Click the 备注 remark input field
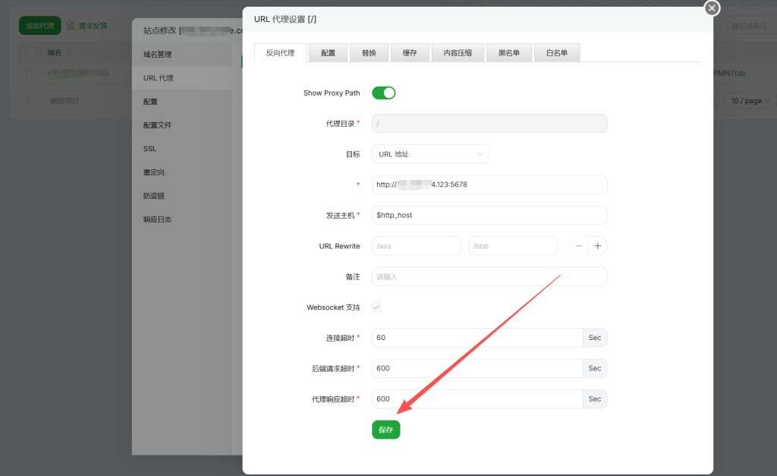This screenshot has width=777, height=476. coord(489,277)
